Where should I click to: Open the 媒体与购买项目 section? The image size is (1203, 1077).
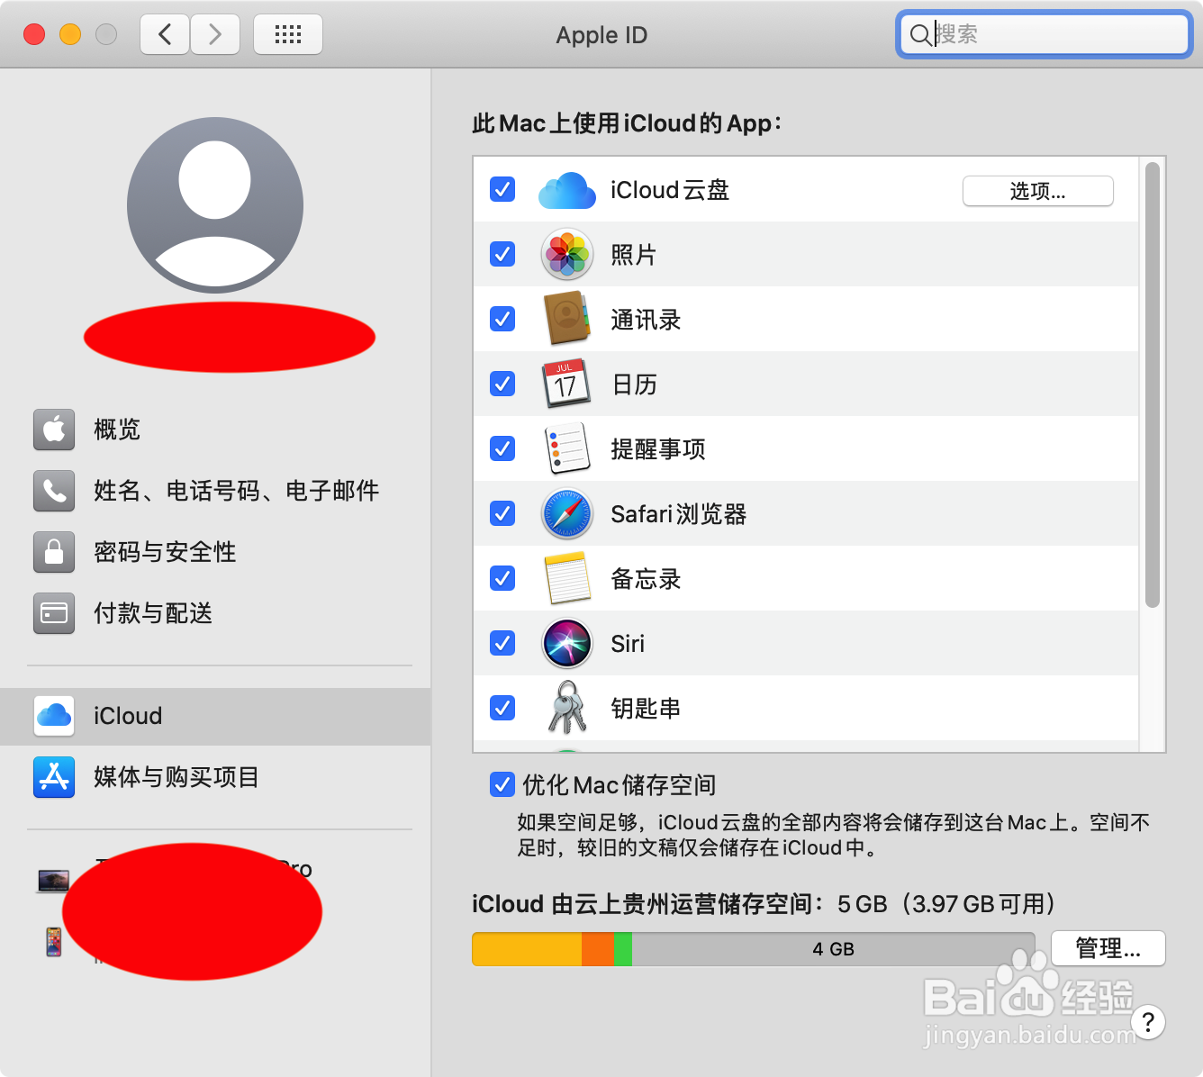pyautogui.click(x=215, y=777)
